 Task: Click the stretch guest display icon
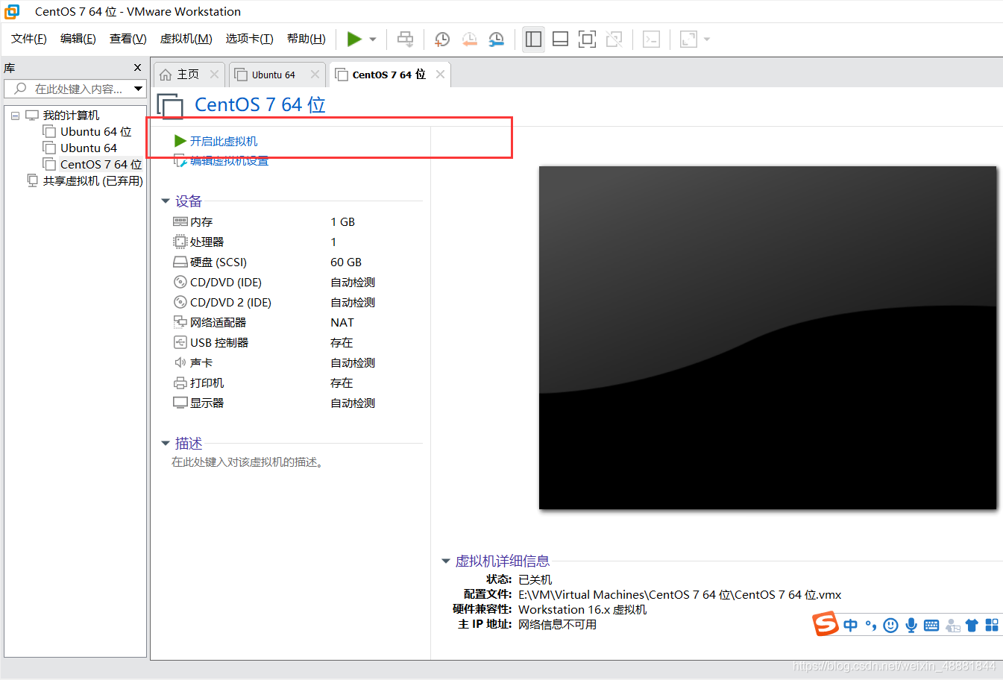tap(688, 39)
